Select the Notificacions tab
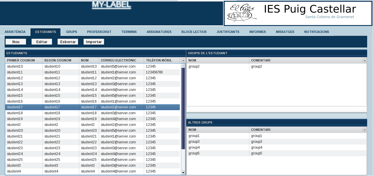The height and width of the screenshot is (176, 373). pyautogui.click(x=316, y=32)
